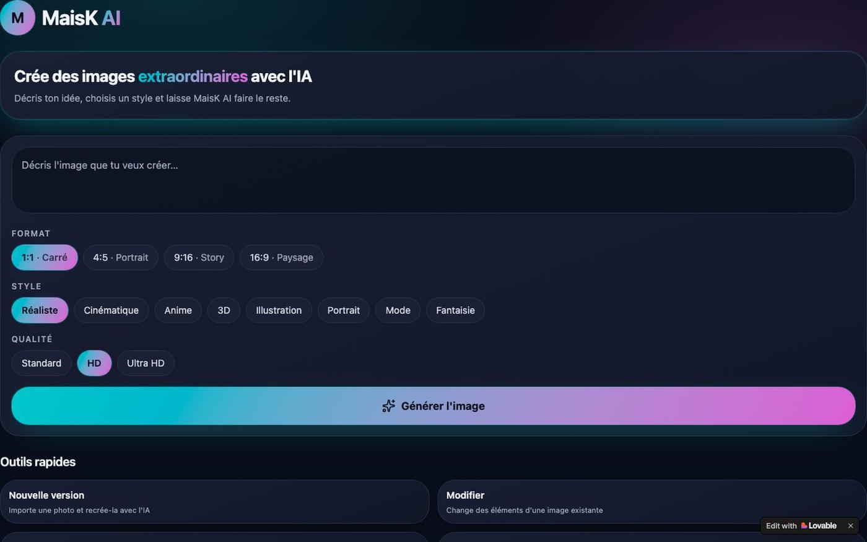Click text Importe une photo et recrée-la
This screenshot has width=867, height=542.
click(79, 510)
